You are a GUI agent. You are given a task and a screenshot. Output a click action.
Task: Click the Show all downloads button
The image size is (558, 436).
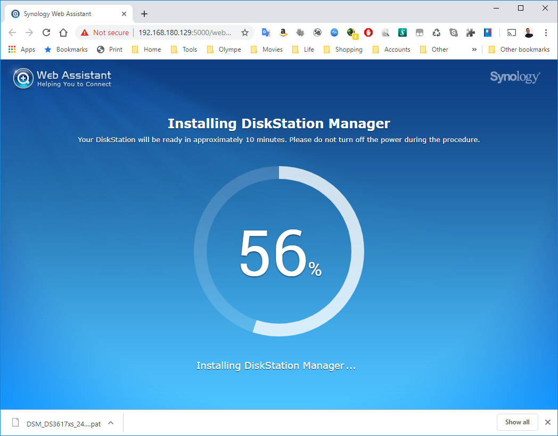517,422
